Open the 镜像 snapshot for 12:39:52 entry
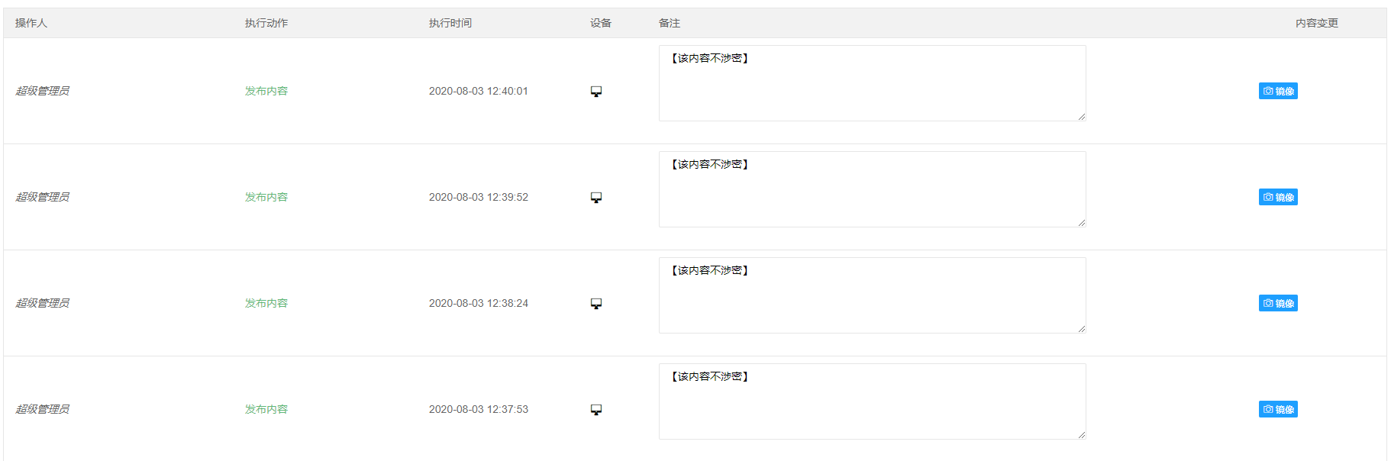This screenshot has width=1391, height=461. pos(1278,197)
